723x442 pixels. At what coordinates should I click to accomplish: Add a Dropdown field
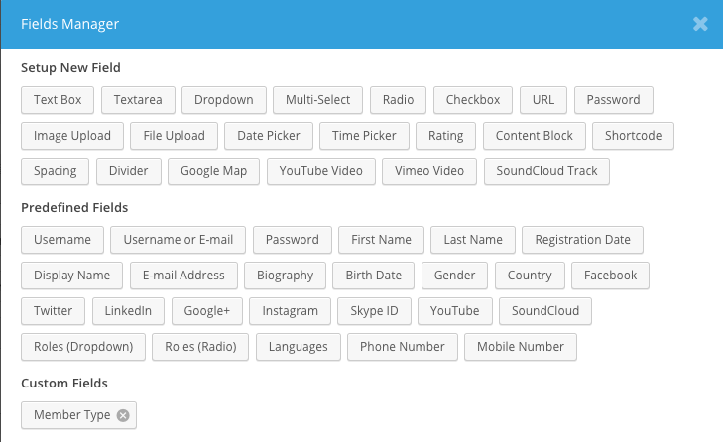(x=223, y=100)
